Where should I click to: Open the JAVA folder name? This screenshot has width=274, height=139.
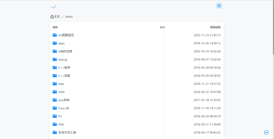tap(61, 92)
